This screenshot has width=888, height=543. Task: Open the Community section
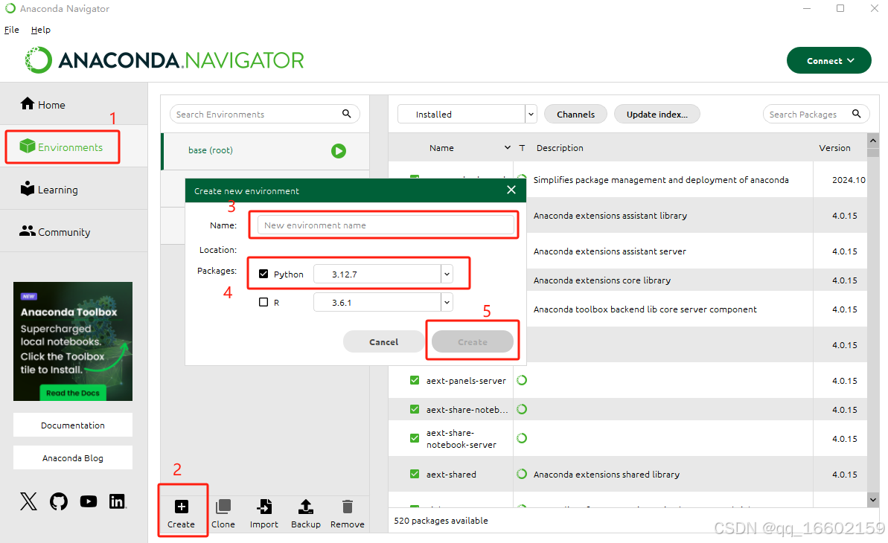point(55,231)
